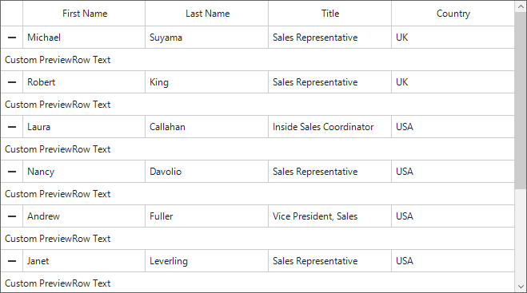
Task: Collapse Laura Callahan's preview row
Action: [12, 127]
